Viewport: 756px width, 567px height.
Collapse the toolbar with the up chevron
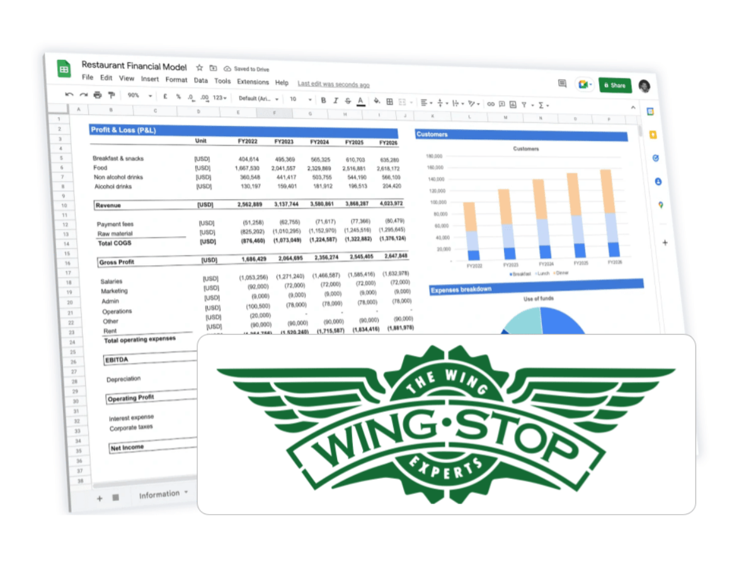633,108
